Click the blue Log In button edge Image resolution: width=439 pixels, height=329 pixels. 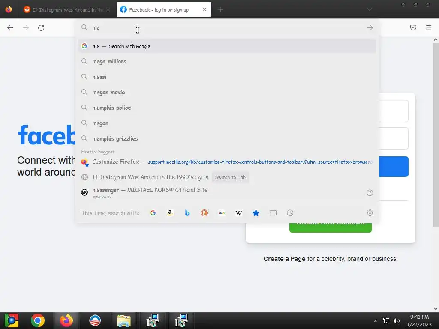[394, 167]
